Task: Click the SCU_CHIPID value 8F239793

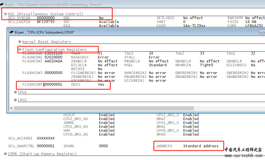Action: click(46, 22)
